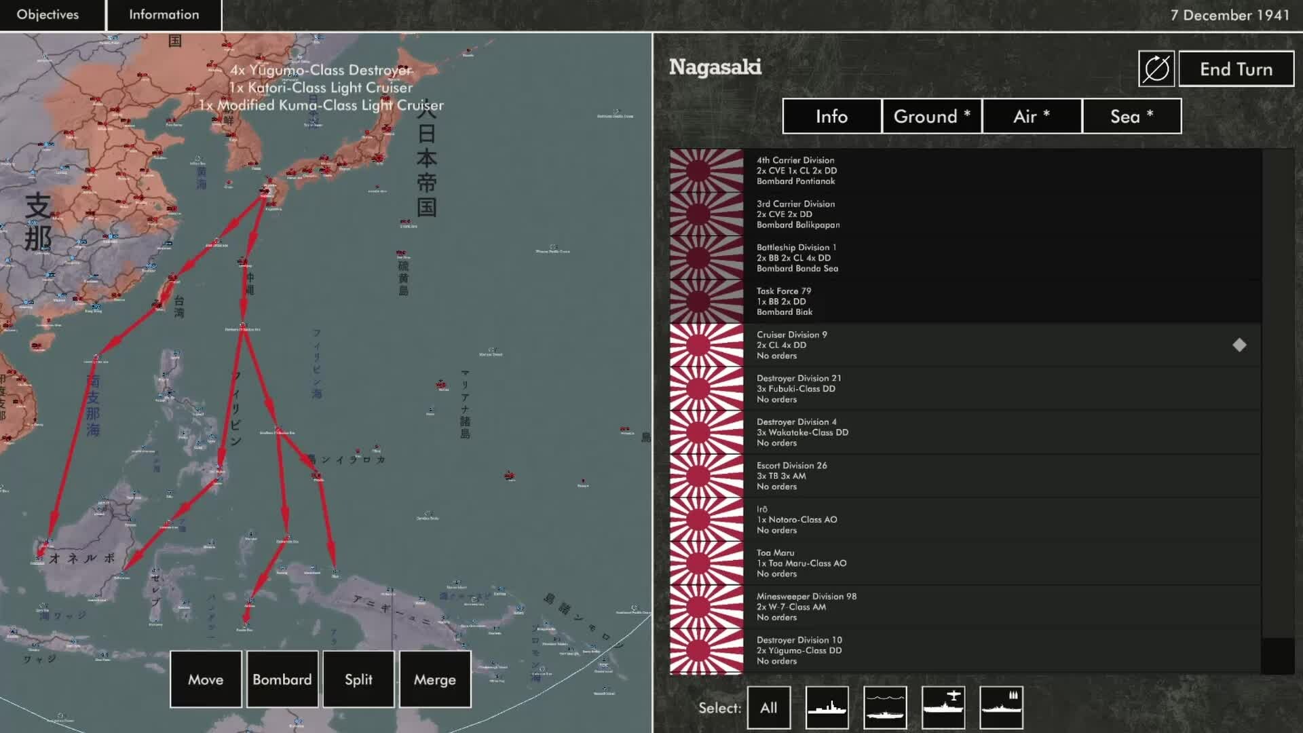Select surface warship filter icon
Screen dimensions: 1303x733
(827, 707)
